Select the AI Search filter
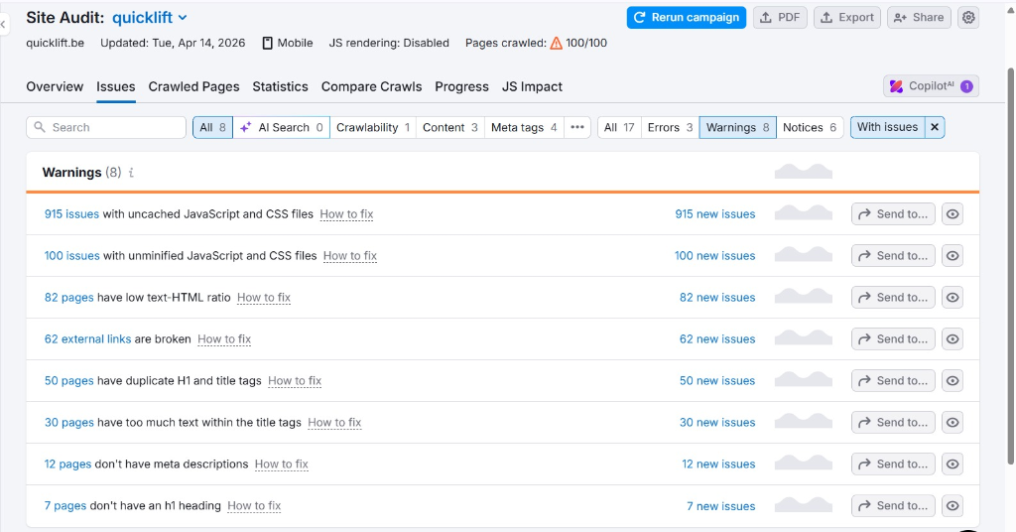 pos(282,127)
